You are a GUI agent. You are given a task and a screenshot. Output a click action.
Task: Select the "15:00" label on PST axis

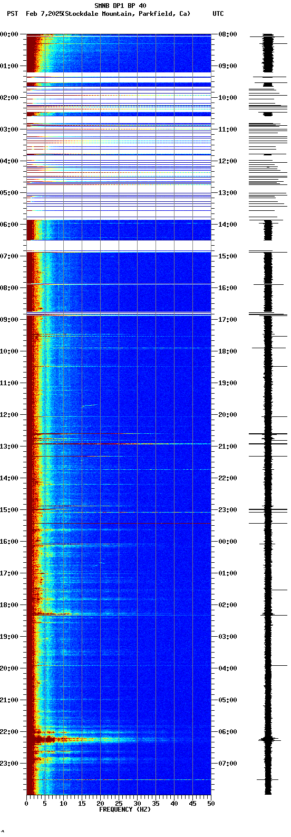(9, 510)
